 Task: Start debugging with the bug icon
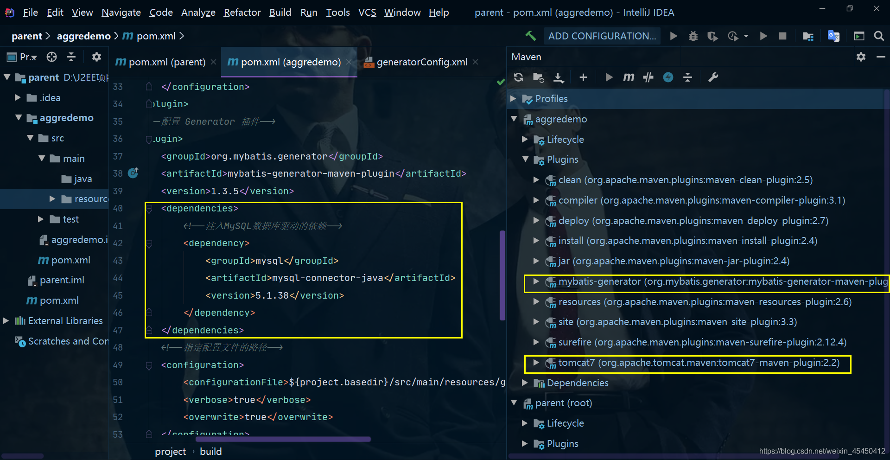(x=693, y=36)
